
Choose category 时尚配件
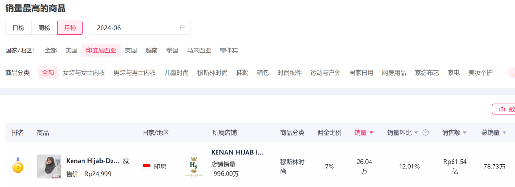(x=290, y=73)
